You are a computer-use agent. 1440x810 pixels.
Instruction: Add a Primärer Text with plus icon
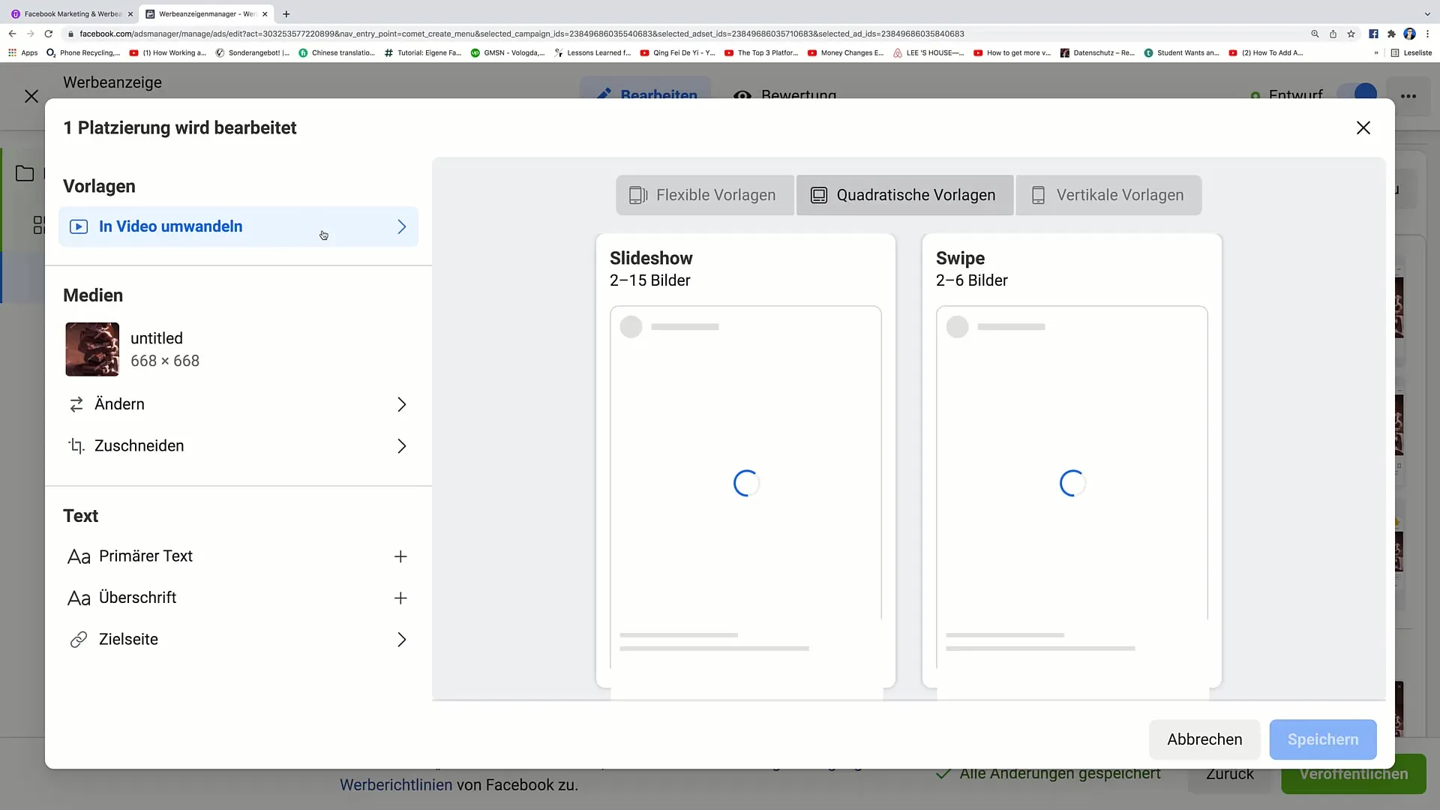(400, 556)
